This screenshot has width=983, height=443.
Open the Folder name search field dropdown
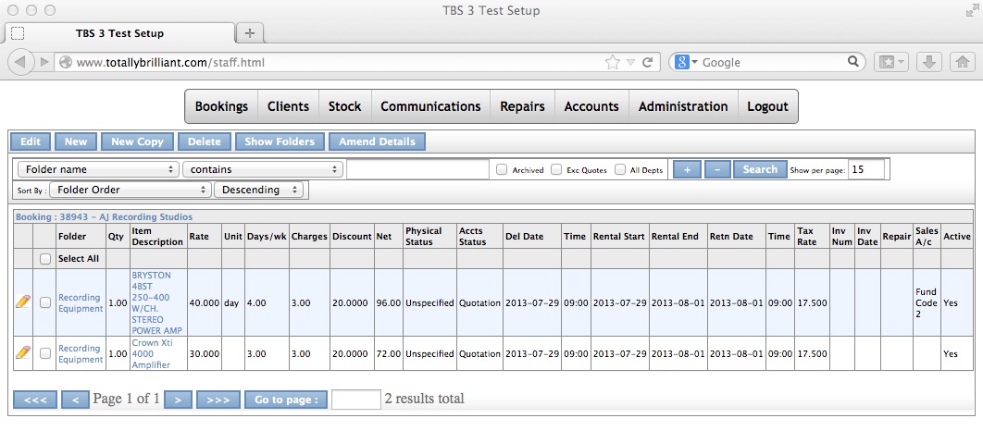[x=98, y=169]
